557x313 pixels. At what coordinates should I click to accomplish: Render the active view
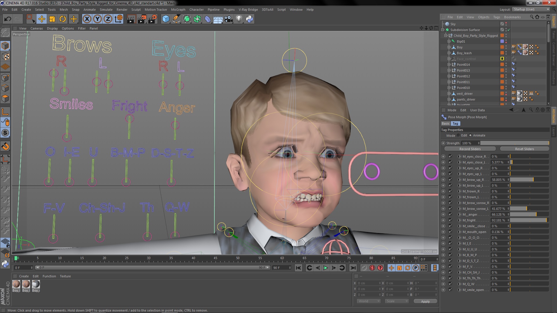[x=131, y=19]
